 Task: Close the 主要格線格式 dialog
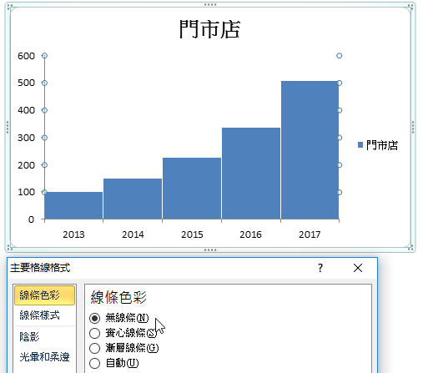pos(358,268)
